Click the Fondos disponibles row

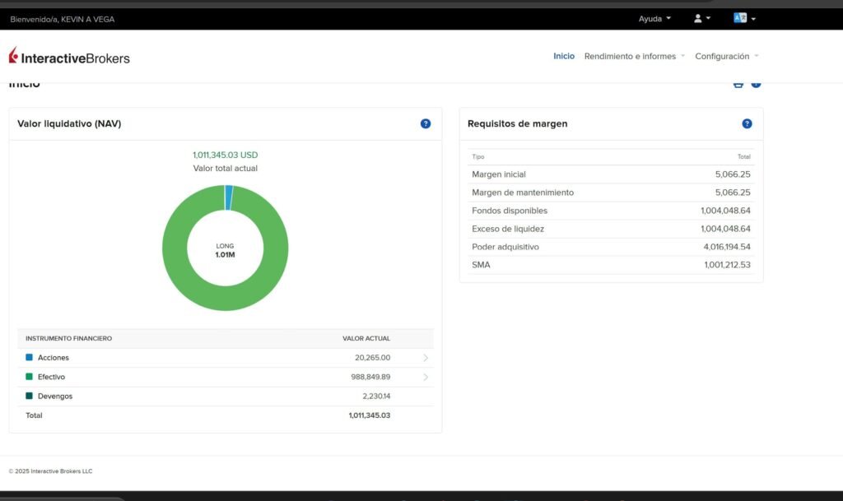[x=611, y=211]
